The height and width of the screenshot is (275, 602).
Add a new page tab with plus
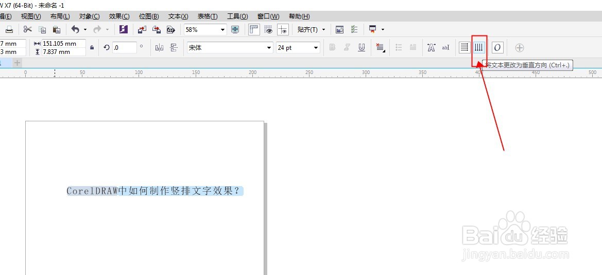17,63
